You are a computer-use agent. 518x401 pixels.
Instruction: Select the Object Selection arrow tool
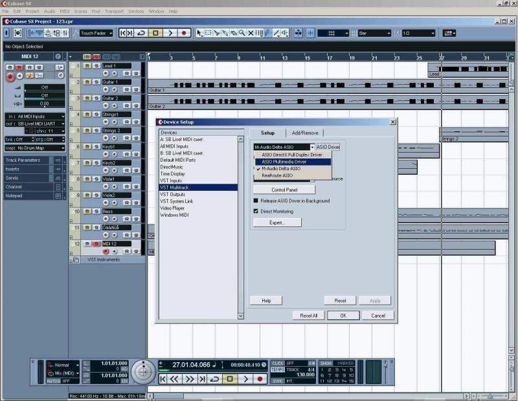click(200, 33)
